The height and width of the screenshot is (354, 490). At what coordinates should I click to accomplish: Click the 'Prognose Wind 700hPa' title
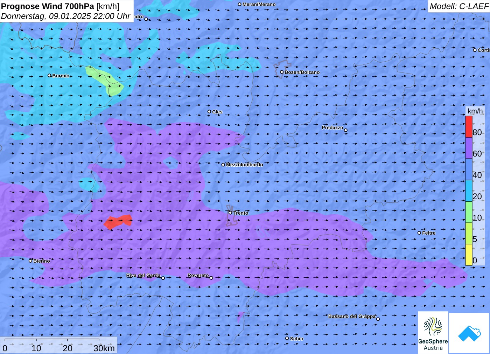(x=48, y=6)
